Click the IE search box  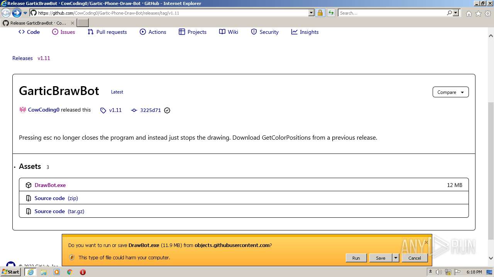(392, 13)
